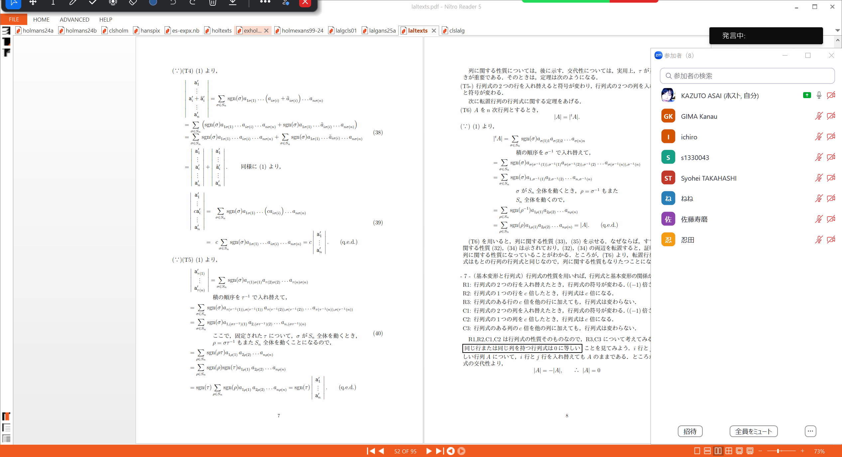Click the microphone icon for KAZUTO ASAI
Screen dimensions: 842x457
point(819,95)
